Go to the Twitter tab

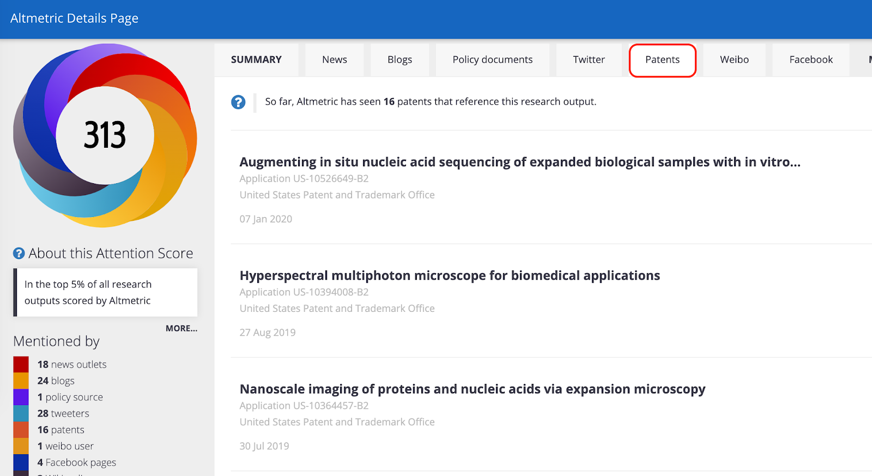point(589,60)
